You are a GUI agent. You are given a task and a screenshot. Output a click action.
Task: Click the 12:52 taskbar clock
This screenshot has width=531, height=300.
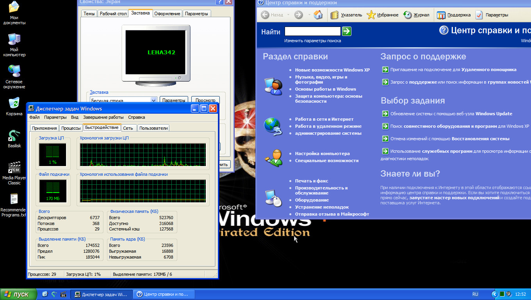point(520,294)
